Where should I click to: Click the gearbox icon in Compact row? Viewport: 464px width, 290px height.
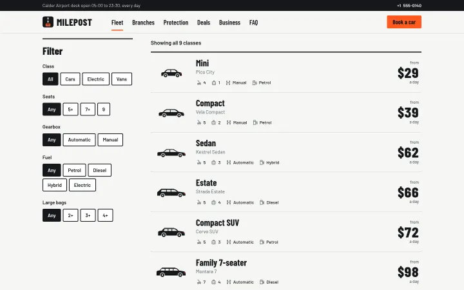[x=229, y=122]
